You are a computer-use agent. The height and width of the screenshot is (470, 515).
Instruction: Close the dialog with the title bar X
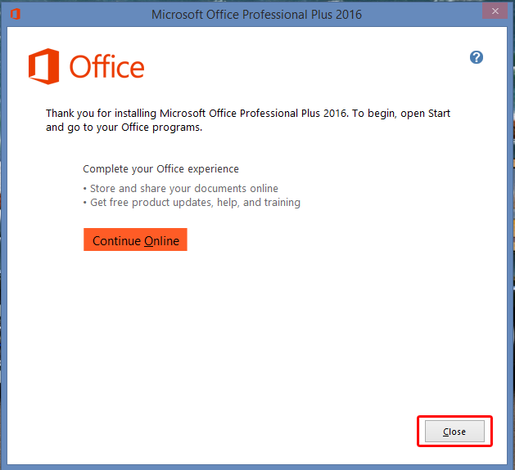pyautogui.click(x=495, y=11)
